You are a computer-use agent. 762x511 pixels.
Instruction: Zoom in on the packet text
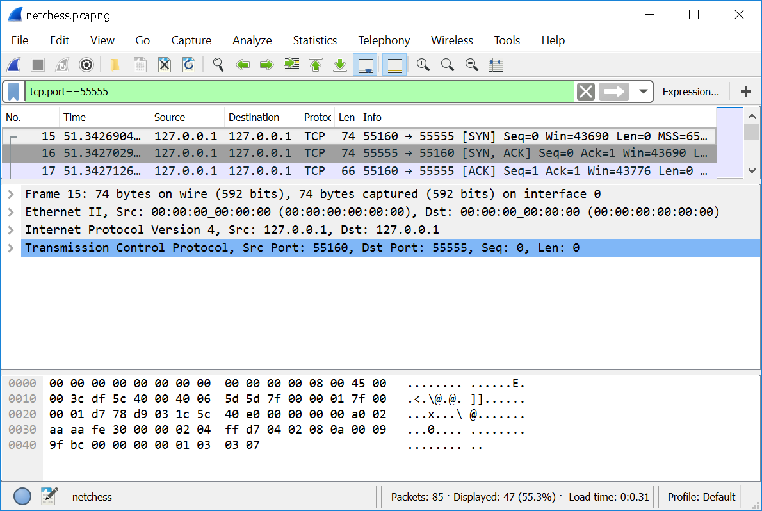point(423,65)
